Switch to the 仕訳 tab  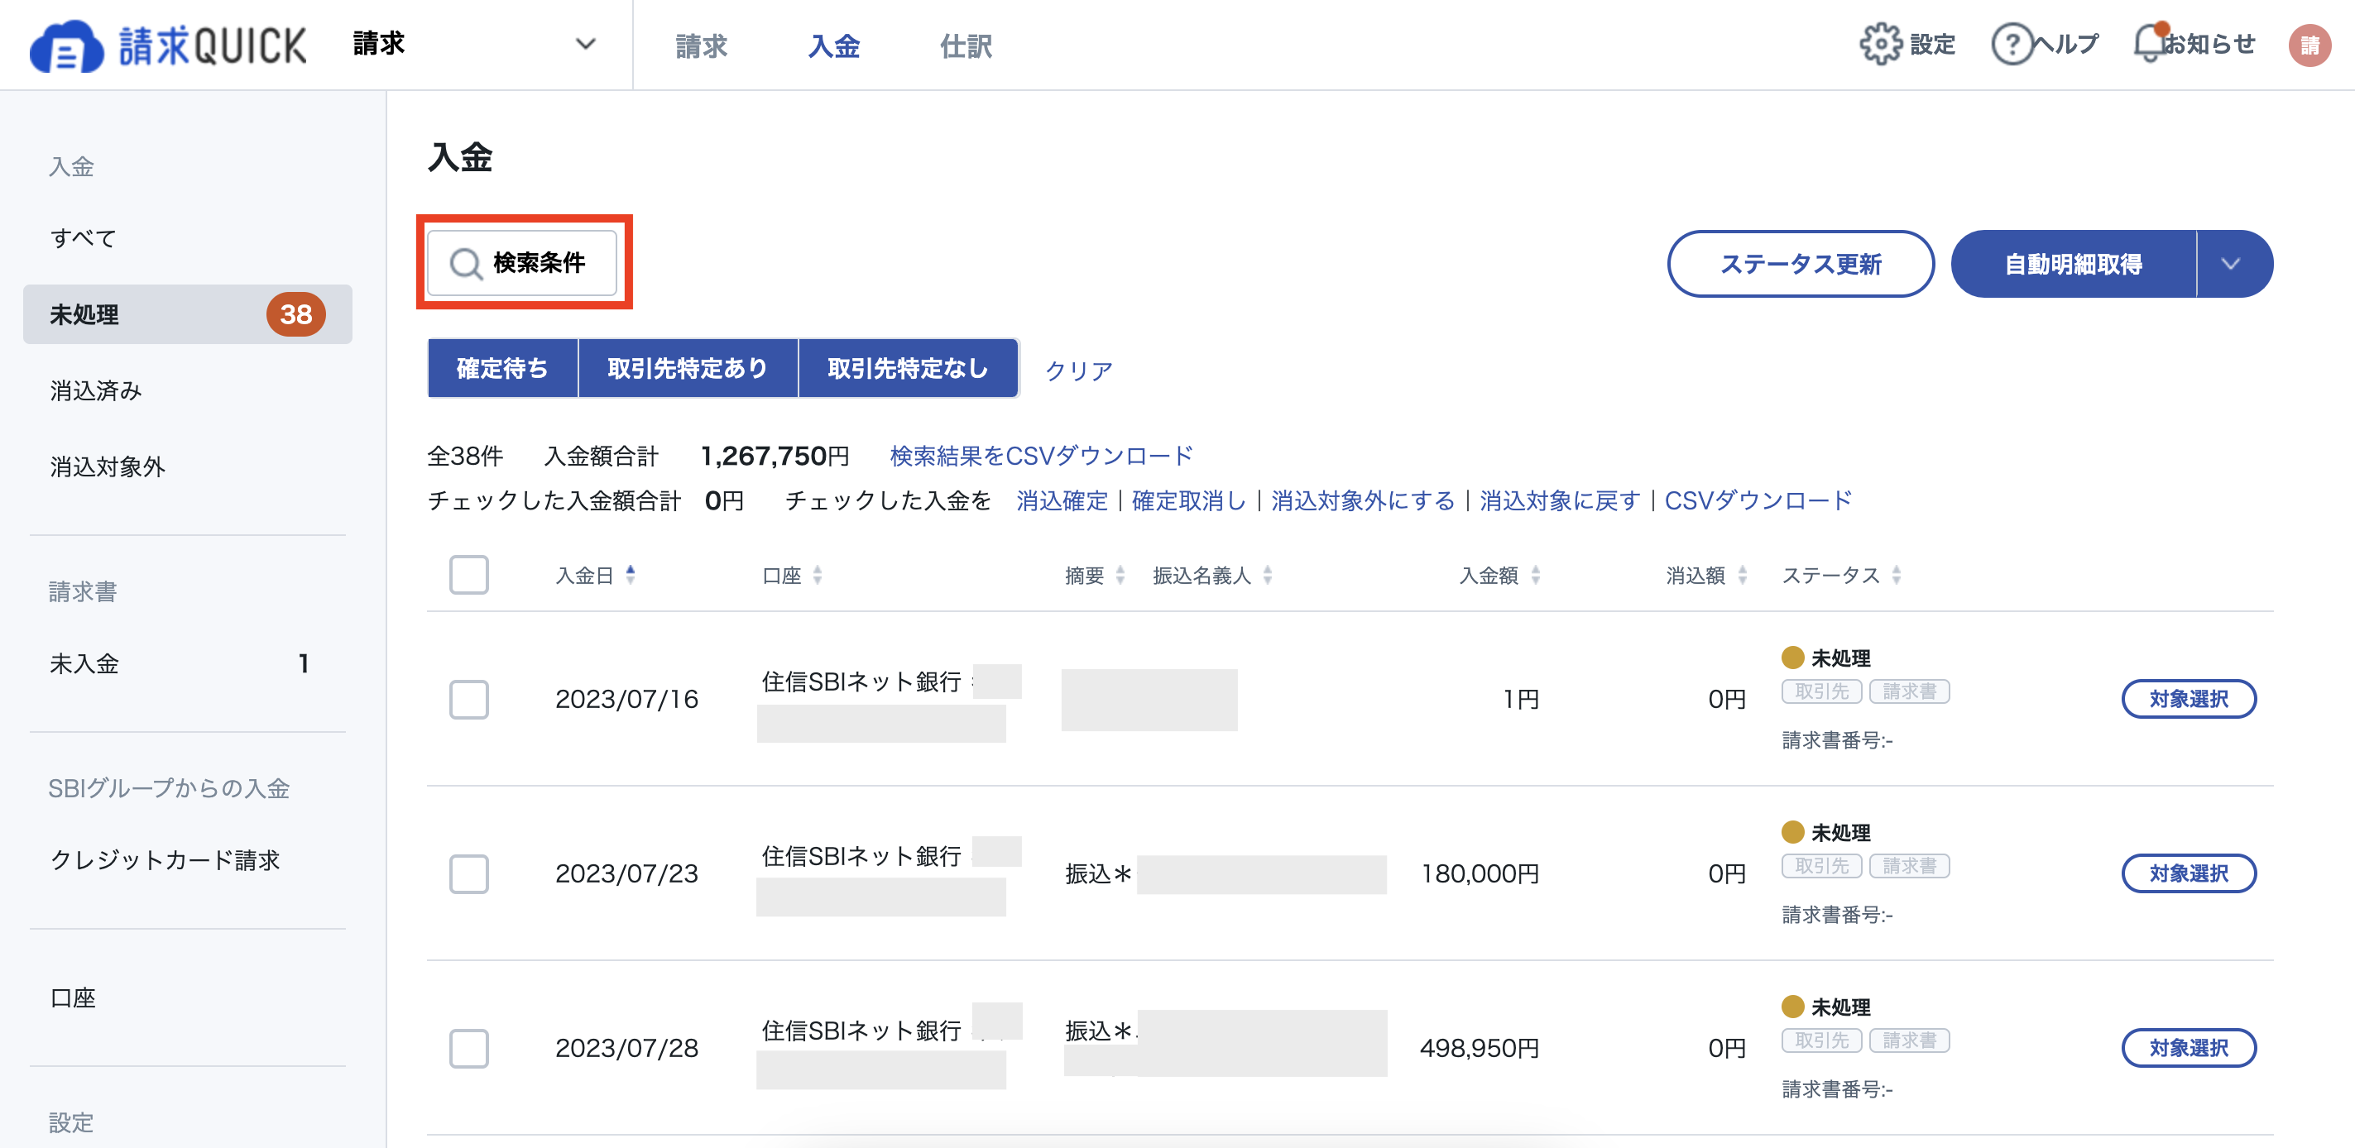coord(966,45)
